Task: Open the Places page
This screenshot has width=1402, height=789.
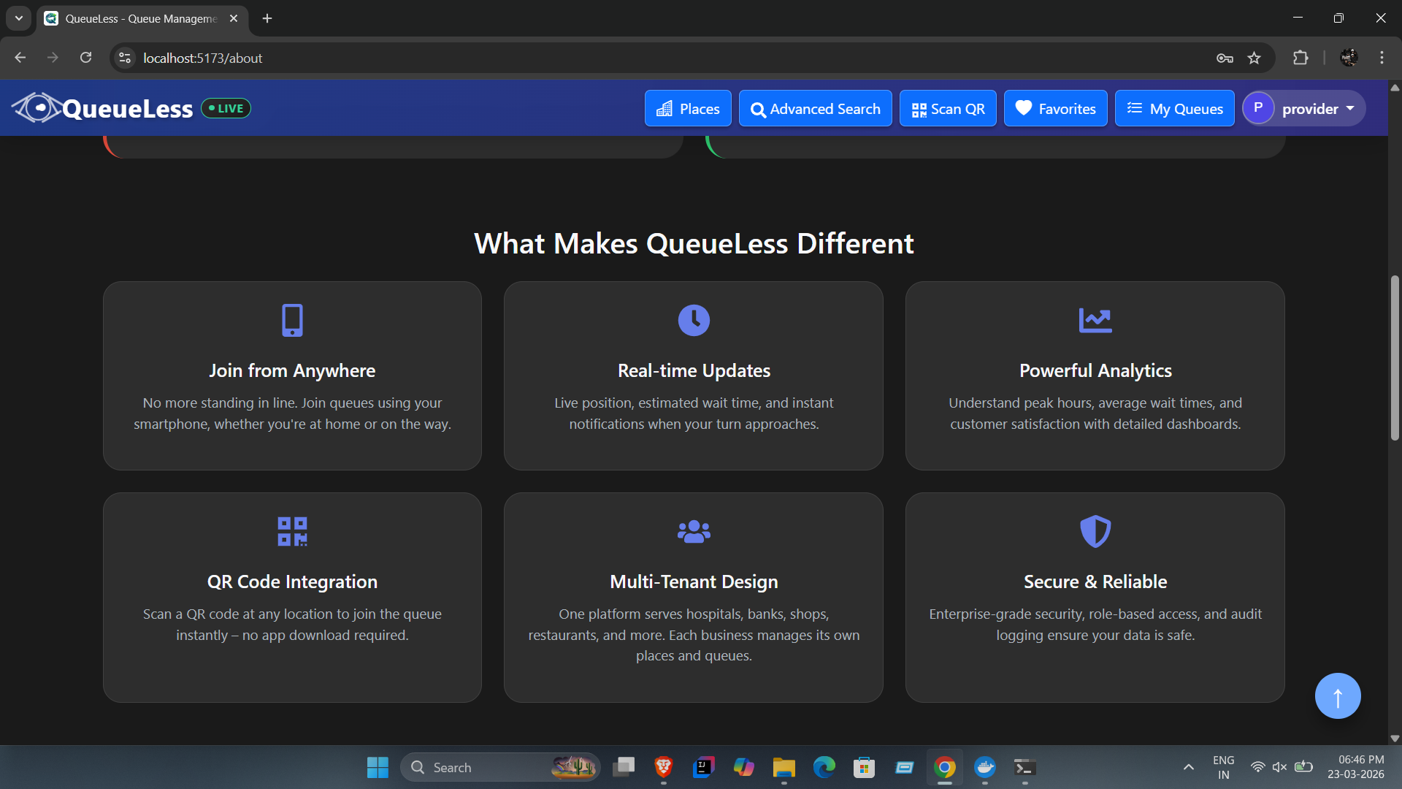Action: click(688, 108)
